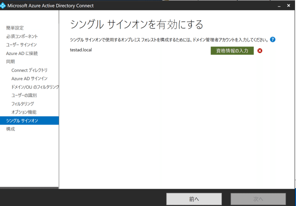Image resolution: width=296 pixels, height=206 pixels.
Task: Click the 資格情報の入力 button
Action: (232, 51)
